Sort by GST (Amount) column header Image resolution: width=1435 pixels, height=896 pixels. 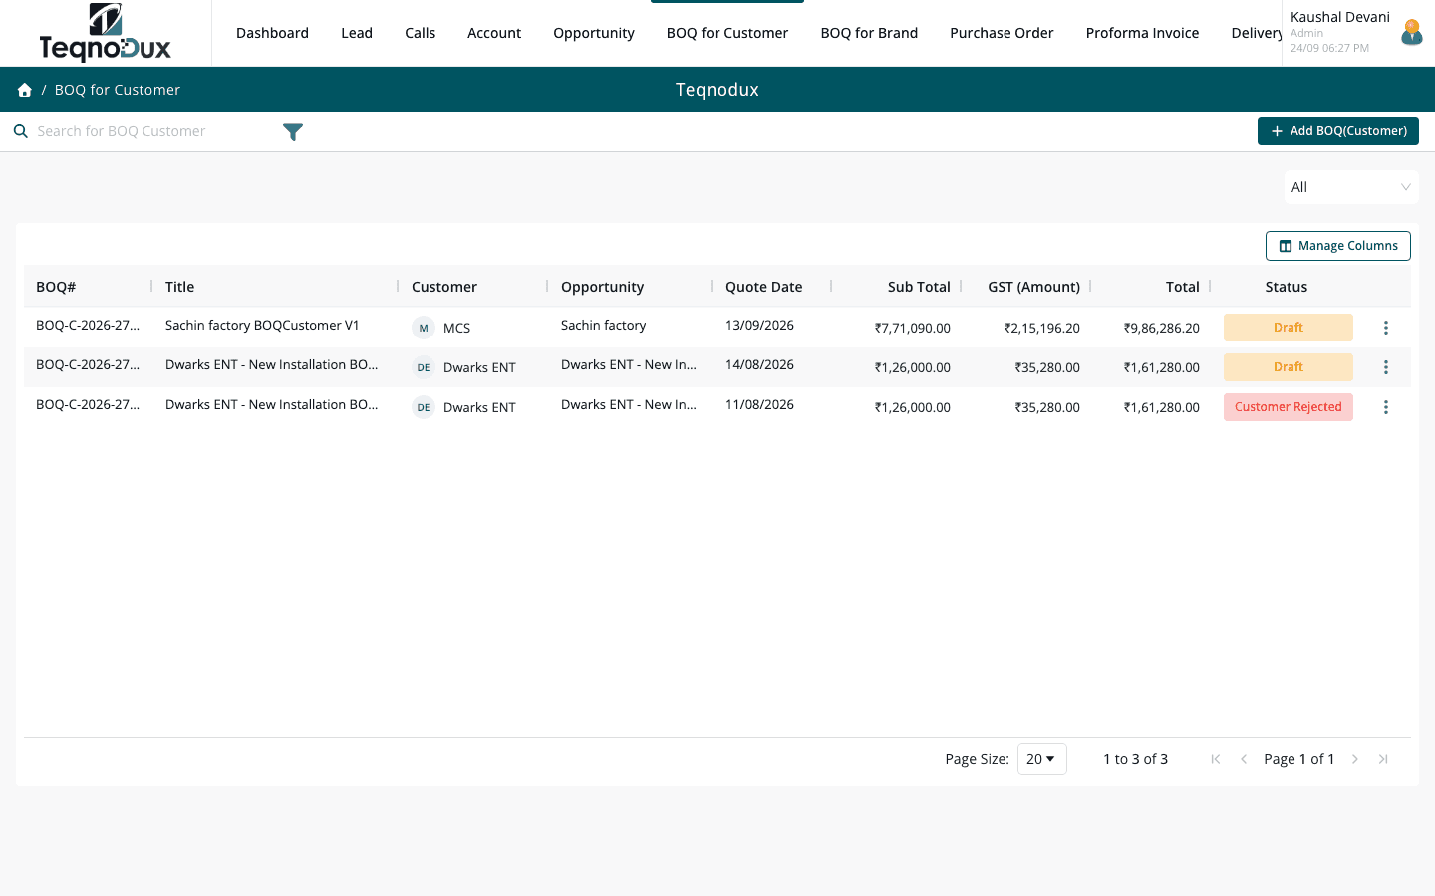(x=1033, y=287)
